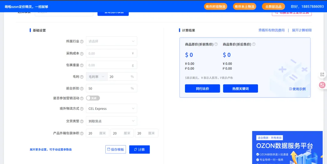Click the 推荐跨境物流 top button
Screen dimensions: 327x164
216,6
